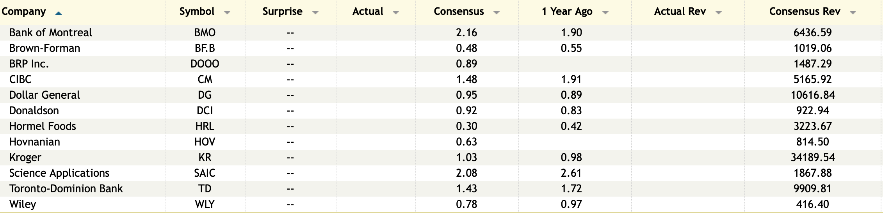Viewport: 883px width, 213px height.
Task: Select the Brown-Forman company name
Action: pyautogui.click(x=45, y=48)
